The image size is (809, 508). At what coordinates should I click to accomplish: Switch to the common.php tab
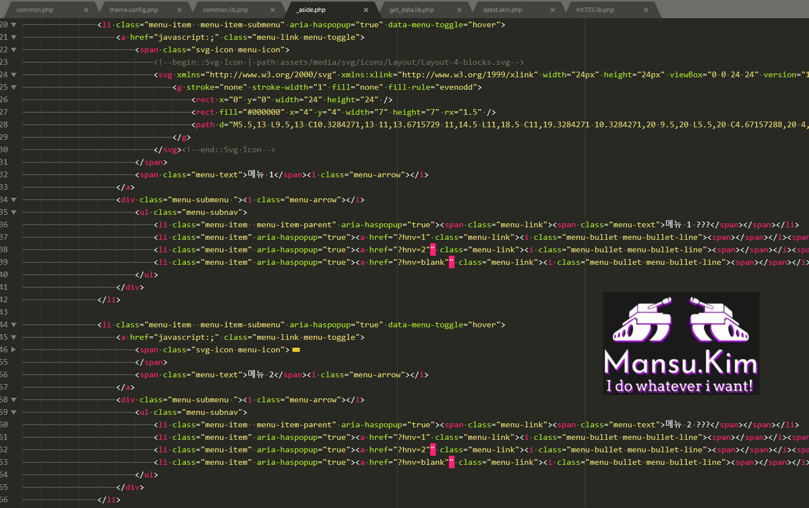tap(35, 10)
